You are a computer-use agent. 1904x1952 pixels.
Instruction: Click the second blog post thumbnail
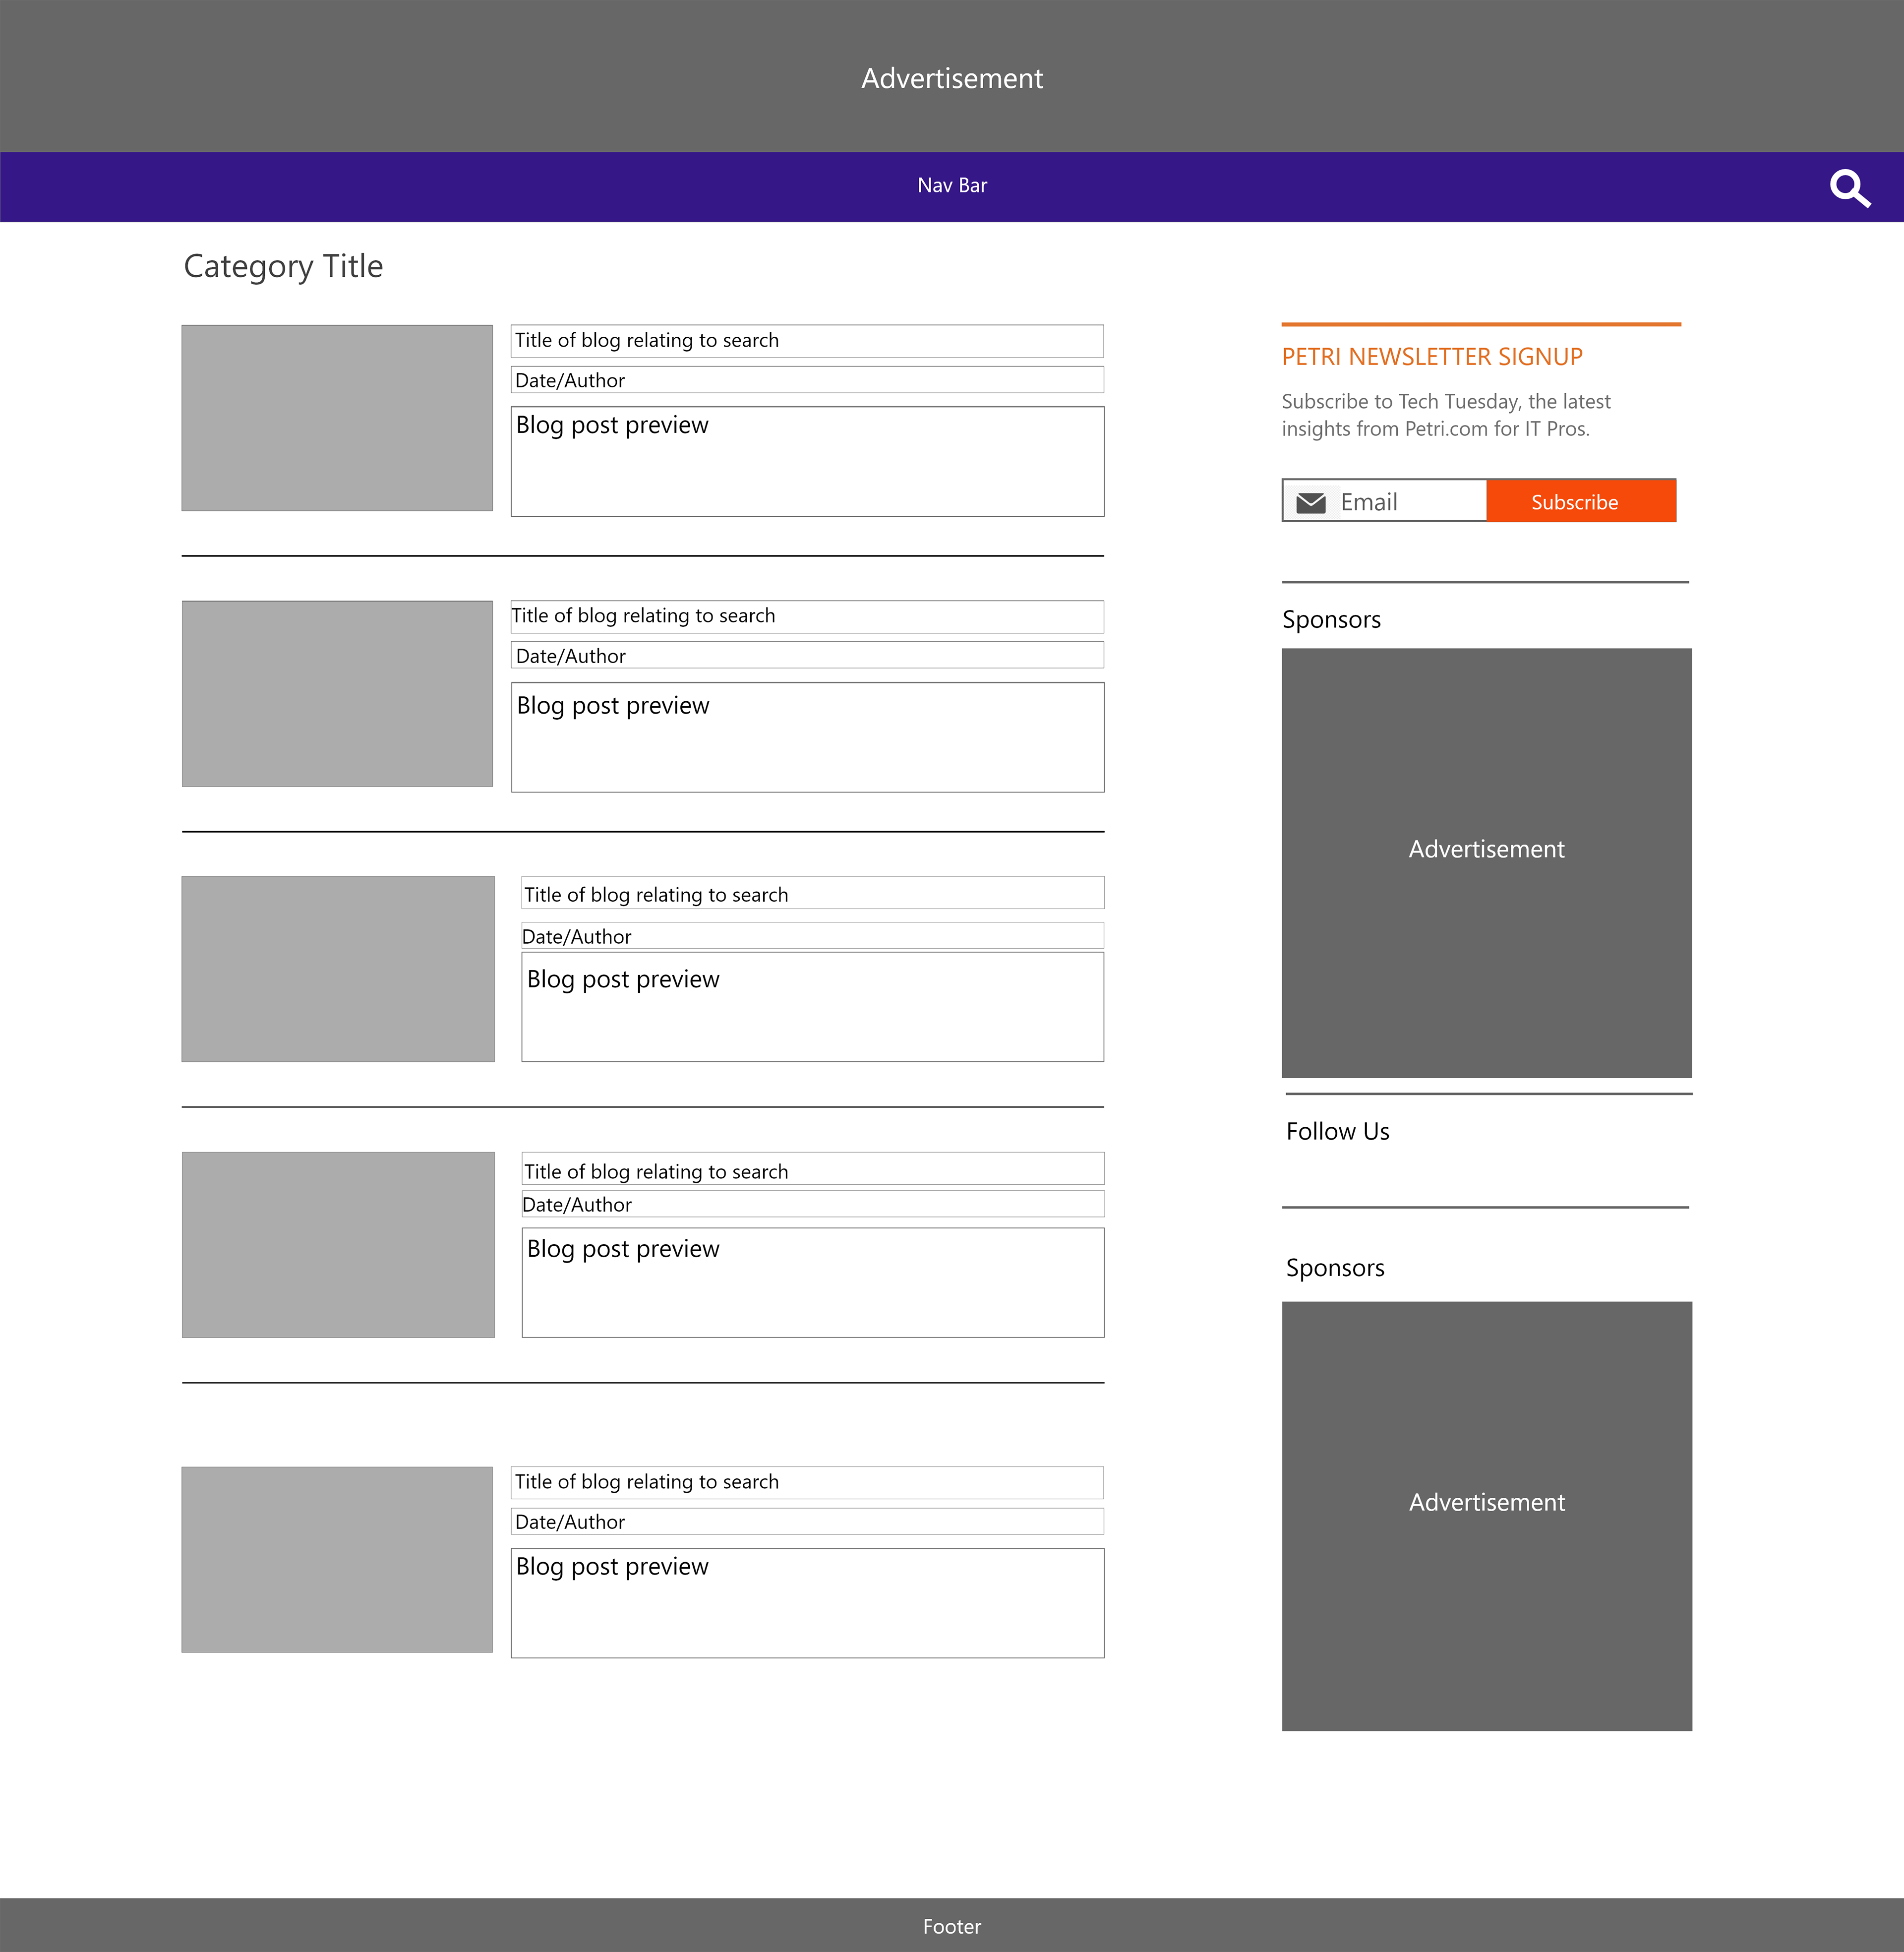tap(337, 693)
